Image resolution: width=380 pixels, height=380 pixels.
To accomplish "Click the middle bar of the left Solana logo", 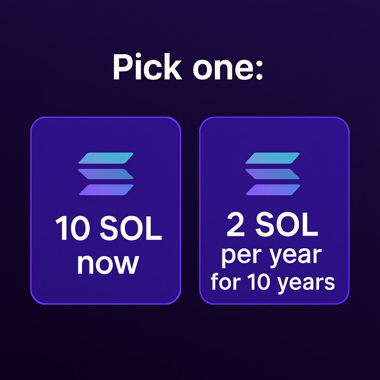I will [106, 174].
